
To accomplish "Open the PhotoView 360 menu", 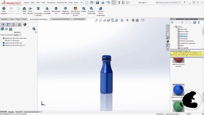I will 62,3.
